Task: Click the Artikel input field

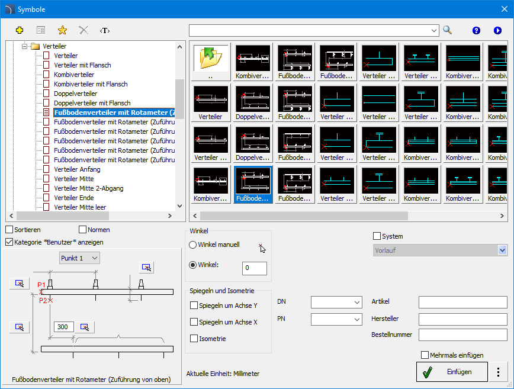Action: (x=462, y=302)
